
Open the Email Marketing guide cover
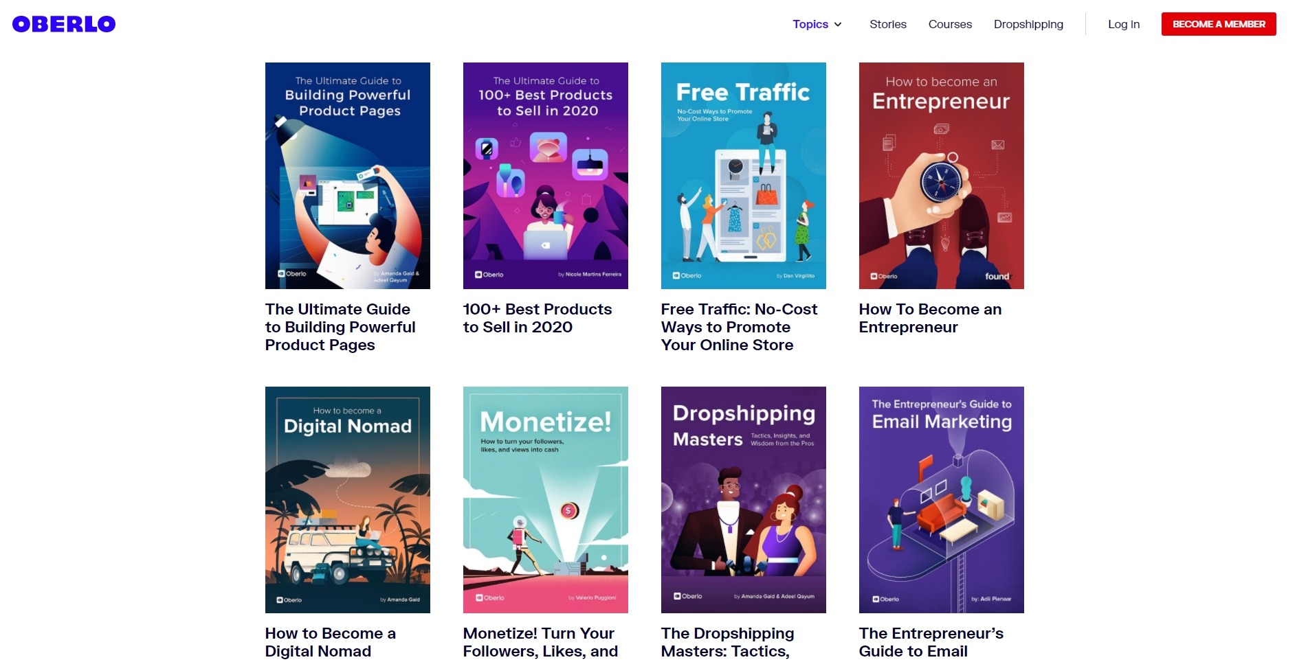pos(942,500)
